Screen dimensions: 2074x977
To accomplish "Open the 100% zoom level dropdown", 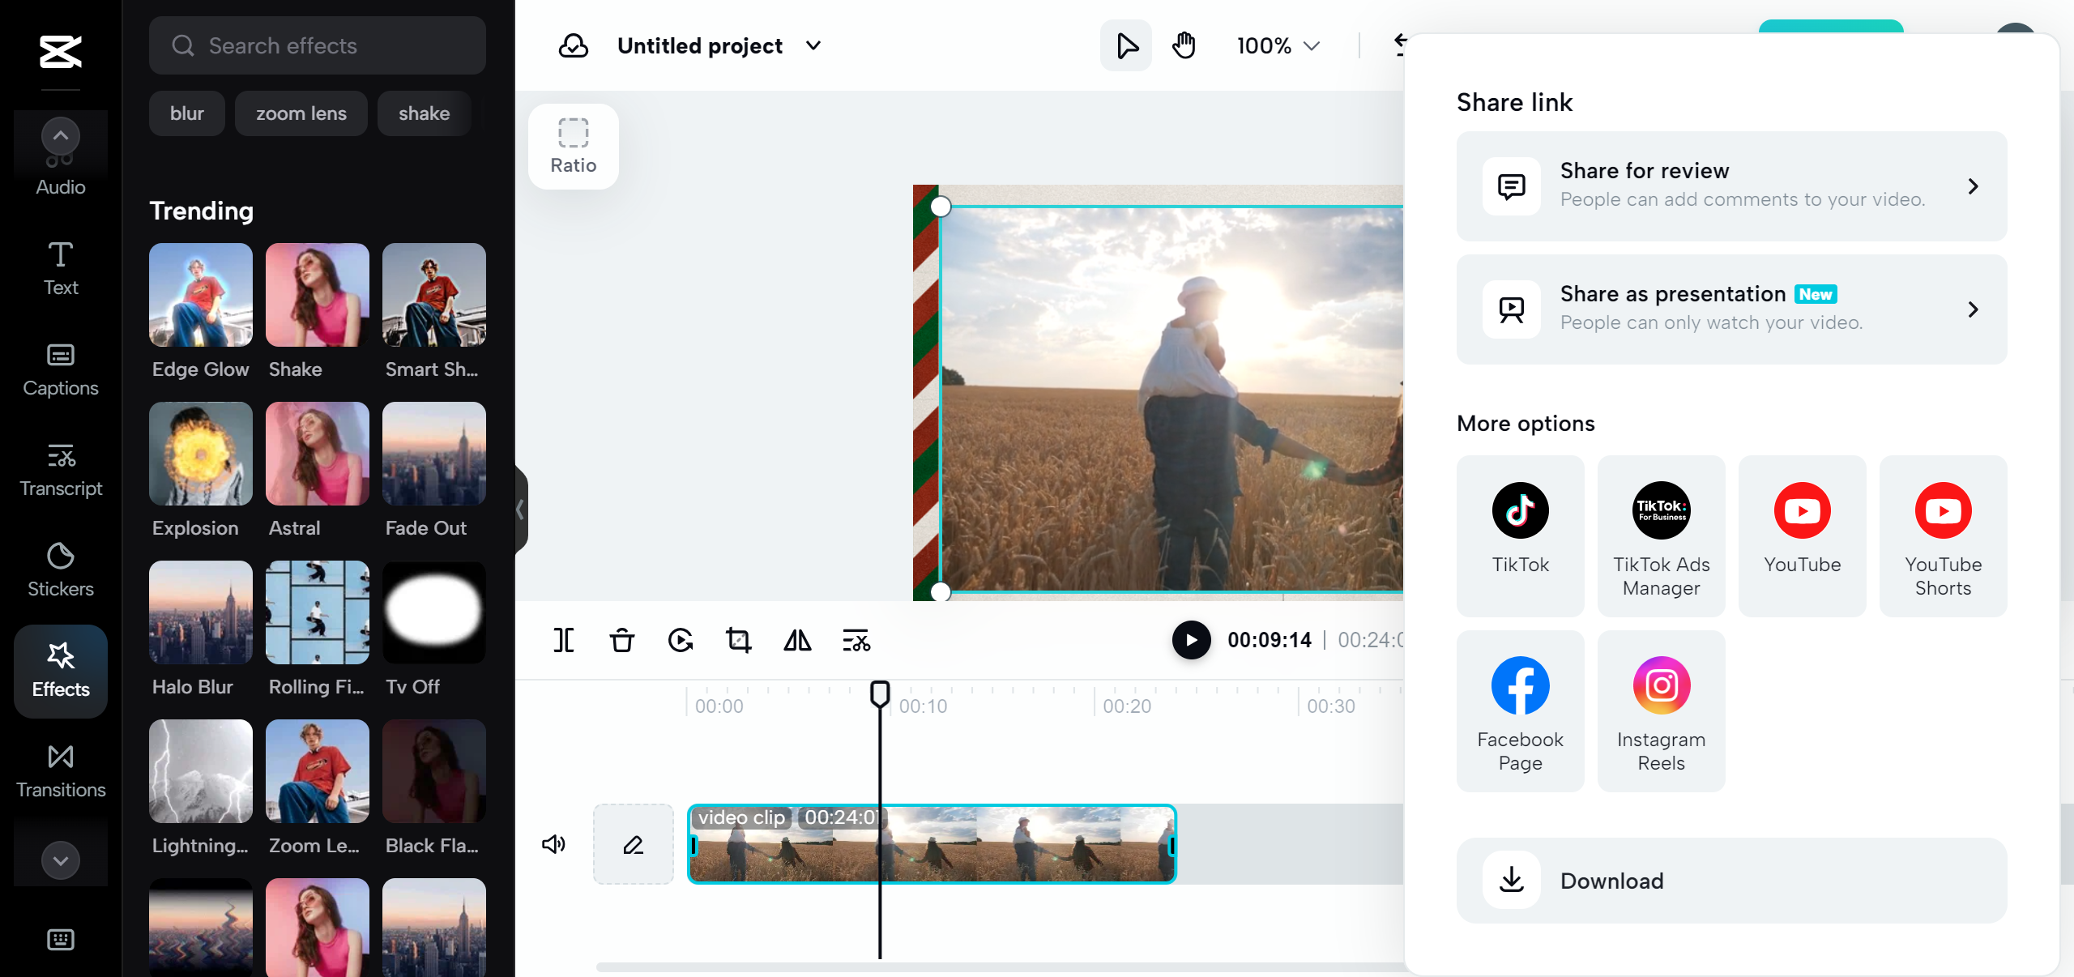I will (1277, 45).
